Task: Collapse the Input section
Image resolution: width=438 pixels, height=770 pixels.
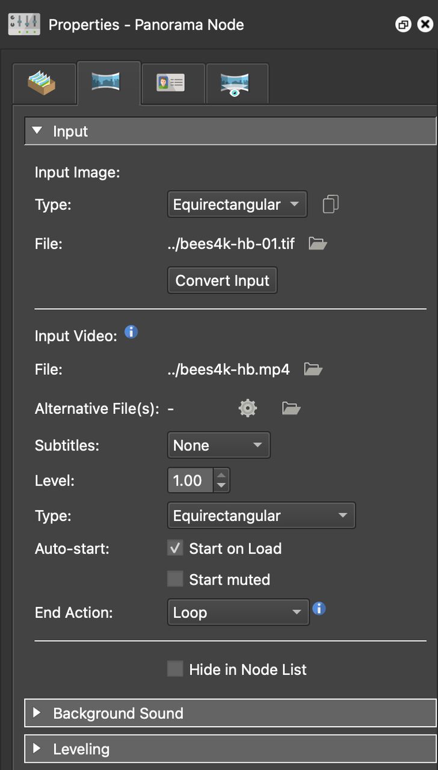Action: [230, 131]
